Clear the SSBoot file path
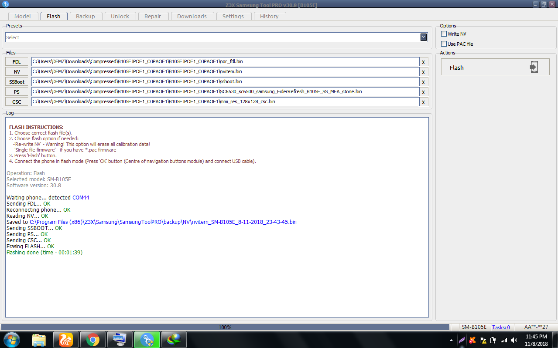Viewport: 558px width, 348px height. coord(423,82)
